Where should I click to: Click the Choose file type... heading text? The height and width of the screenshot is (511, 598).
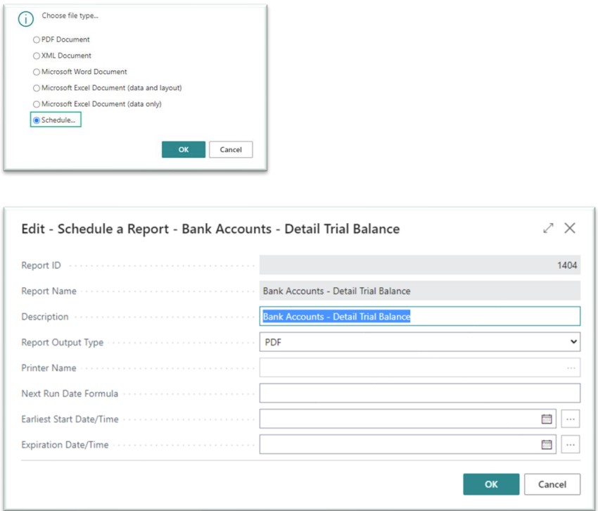click(70, 15)
